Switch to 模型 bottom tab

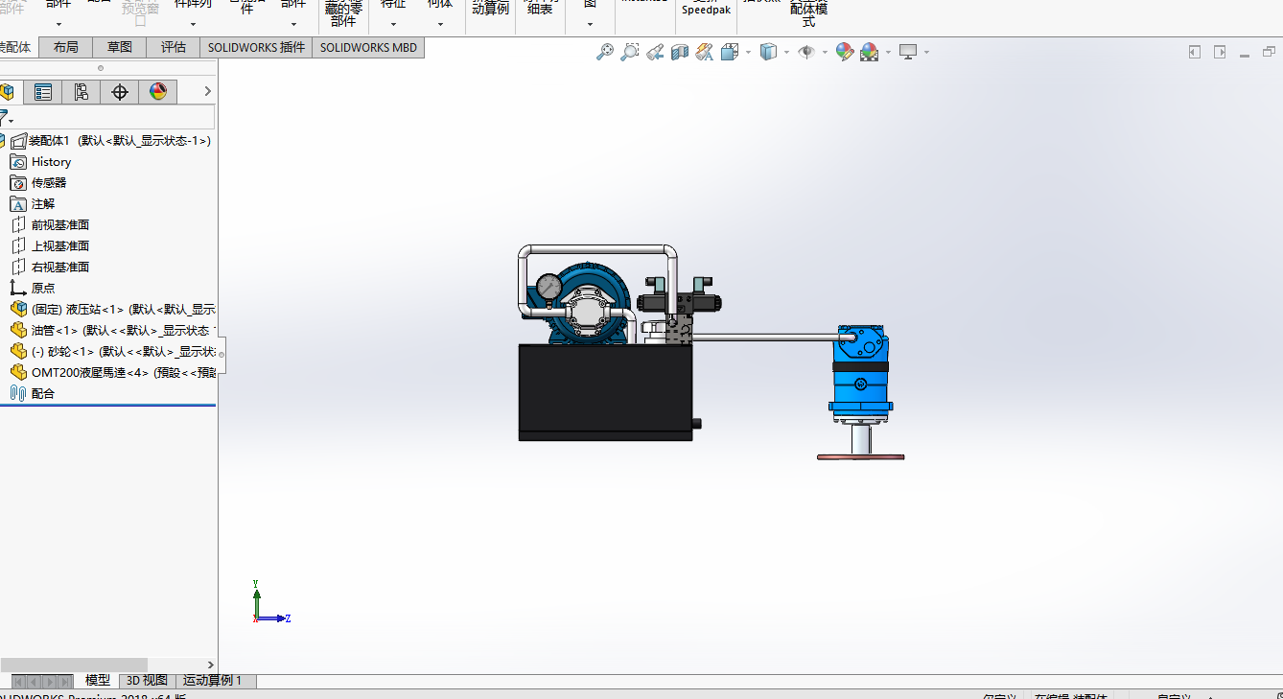[98, 681]
